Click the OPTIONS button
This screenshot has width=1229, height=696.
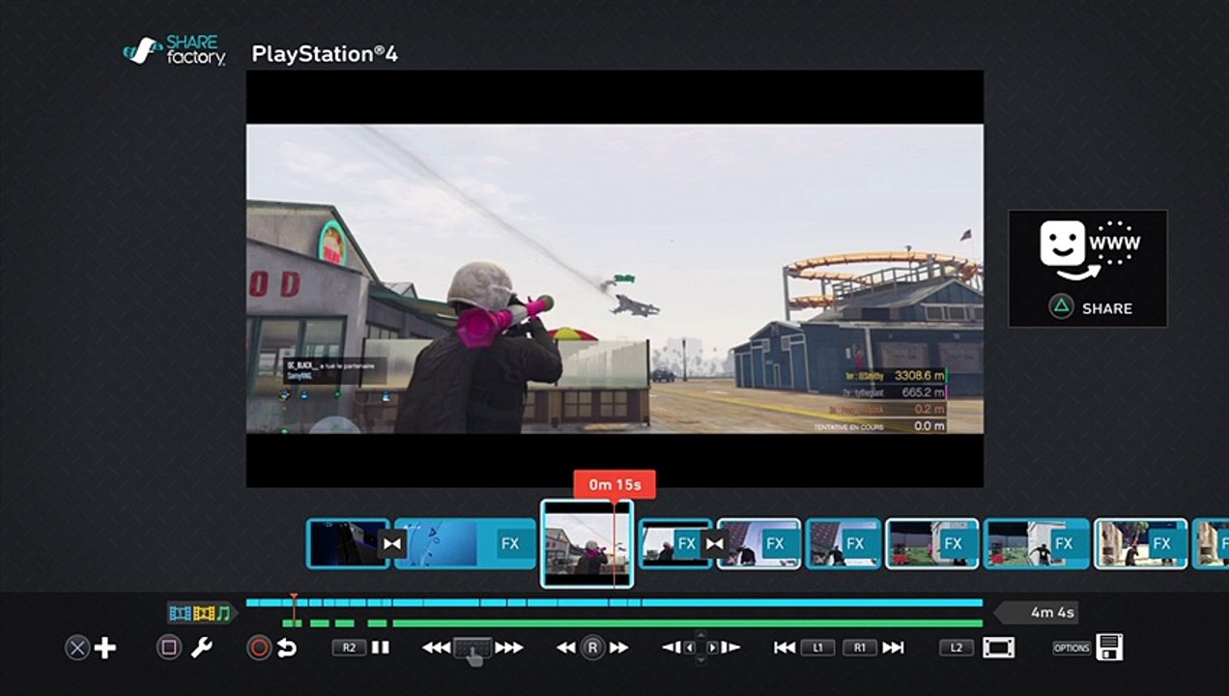click(1072, 648)
